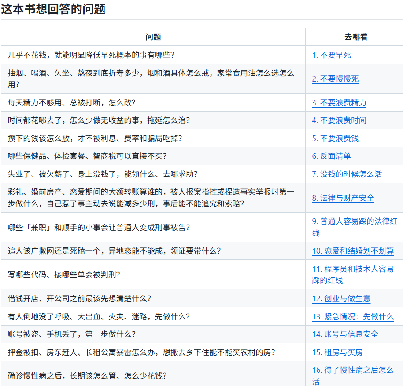The width and height of the screenshot is (403, 386).
Task: Open the link 4. 不要浪费时间
Action: [x=339, y=120]
